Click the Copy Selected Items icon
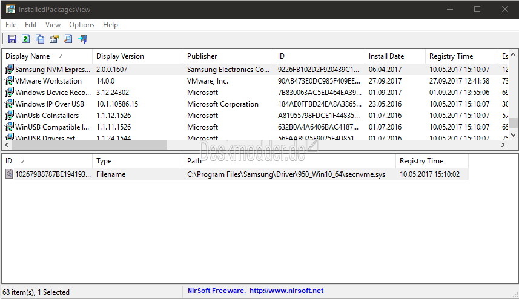519x299 pixels. [x=40, y=39]
